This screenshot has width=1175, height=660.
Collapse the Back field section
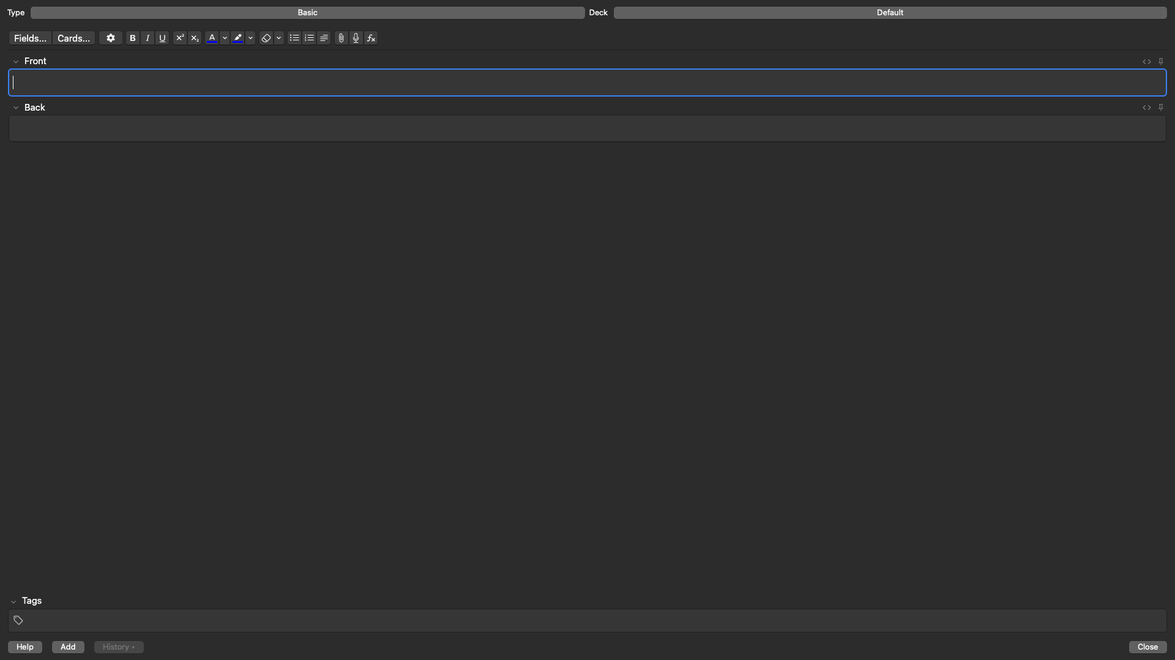[x=15, y=107]
